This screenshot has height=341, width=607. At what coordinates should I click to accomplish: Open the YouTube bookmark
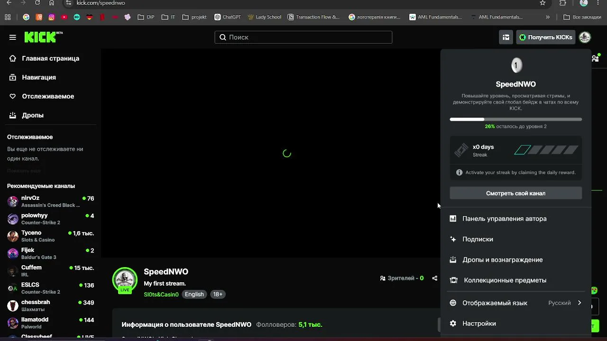pos(64,17)
